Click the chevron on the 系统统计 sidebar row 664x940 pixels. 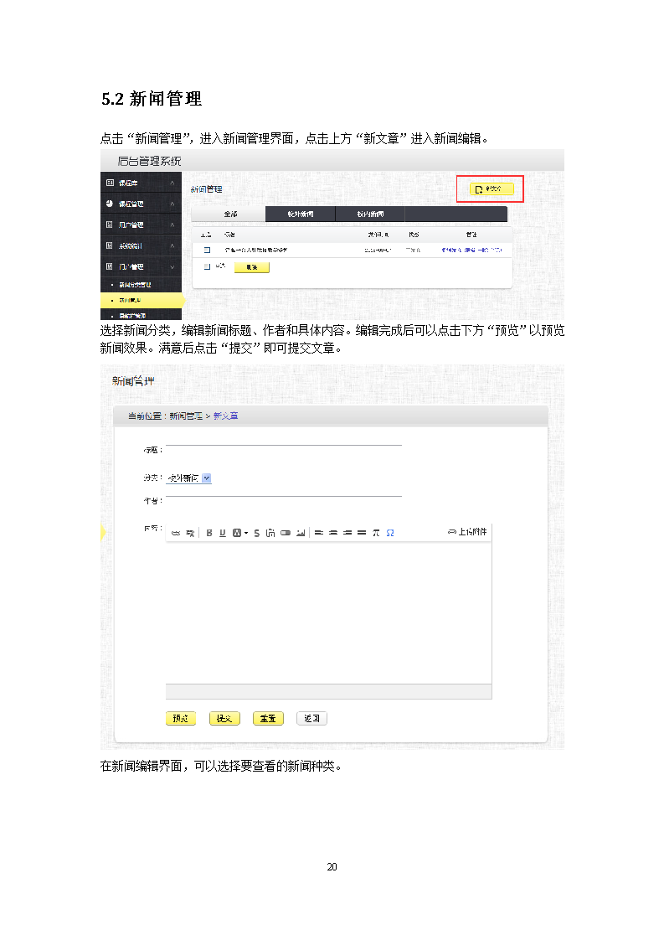(172, 245)
